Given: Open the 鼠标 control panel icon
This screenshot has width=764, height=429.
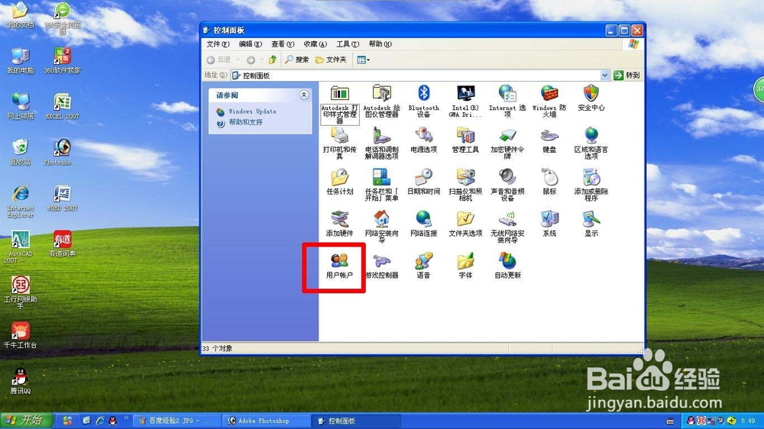Looking at the screenshot, I should 549,182.
